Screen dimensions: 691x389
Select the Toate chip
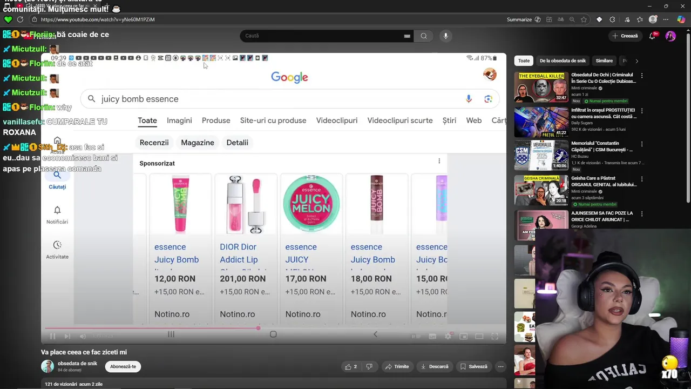(524, 61)
